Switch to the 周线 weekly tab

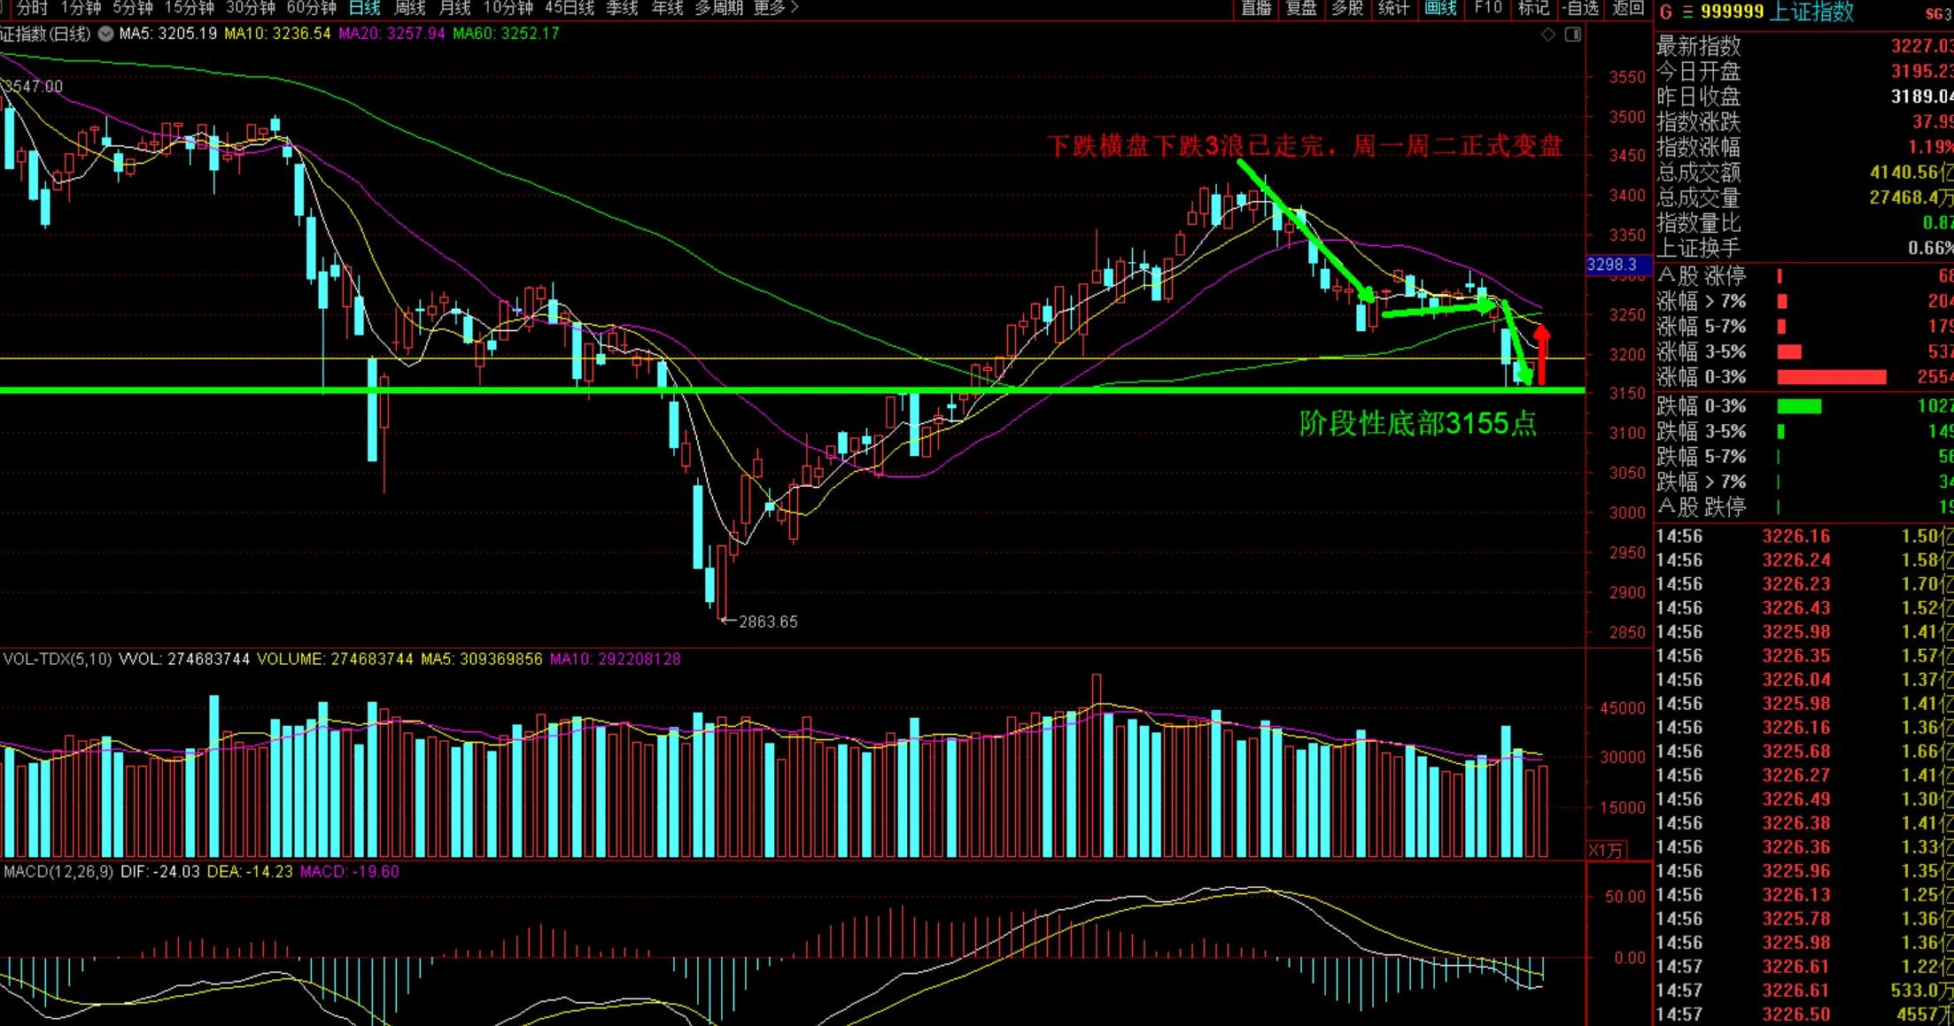coord(409,8)
